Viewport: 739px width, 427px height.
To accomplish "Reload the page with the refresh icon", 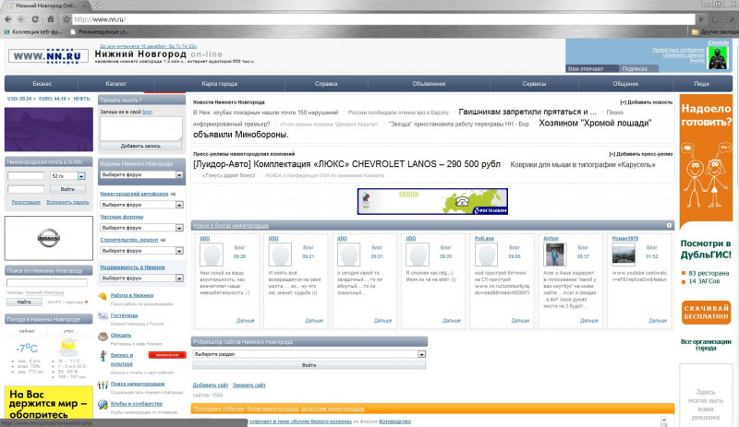I will click(x=35, y=19).
